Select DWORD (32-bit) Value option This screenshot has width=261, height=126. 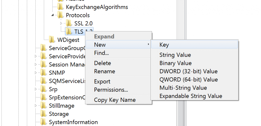coord(188,72)
